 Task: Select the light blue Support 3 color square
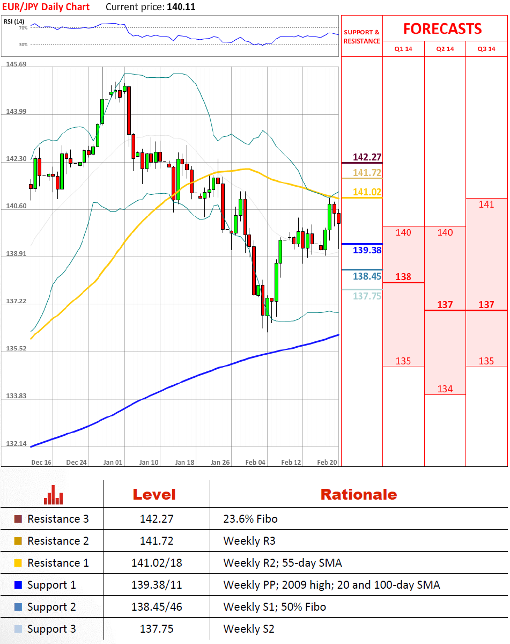pos(18,629)
